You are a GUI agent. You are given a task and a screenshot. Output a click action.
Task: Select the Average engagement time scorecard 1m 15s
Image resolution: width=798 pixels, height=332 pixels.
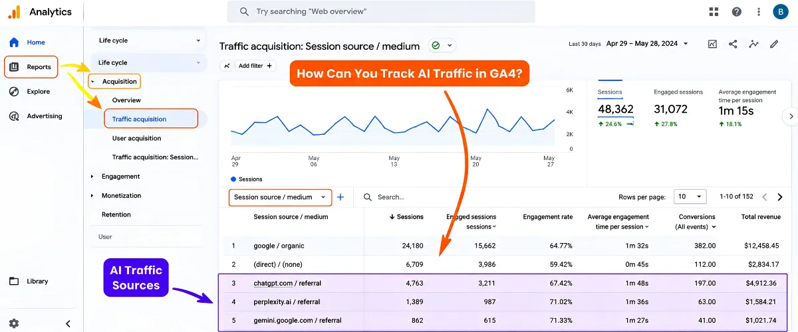[747, 108]
